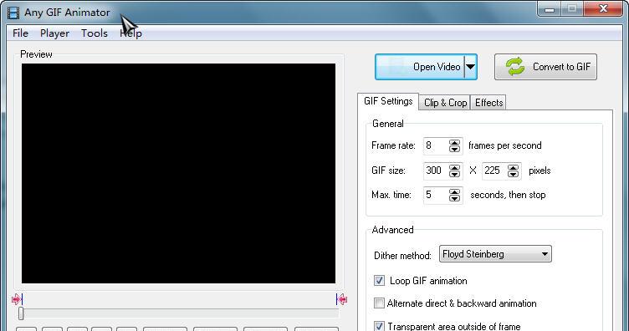Click the Max. time input field
Screen dimensions: 629x331
[436, 196]
